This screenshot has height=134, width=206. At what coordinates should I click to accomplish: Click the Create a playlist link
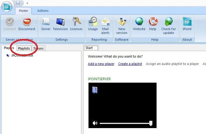130,64
